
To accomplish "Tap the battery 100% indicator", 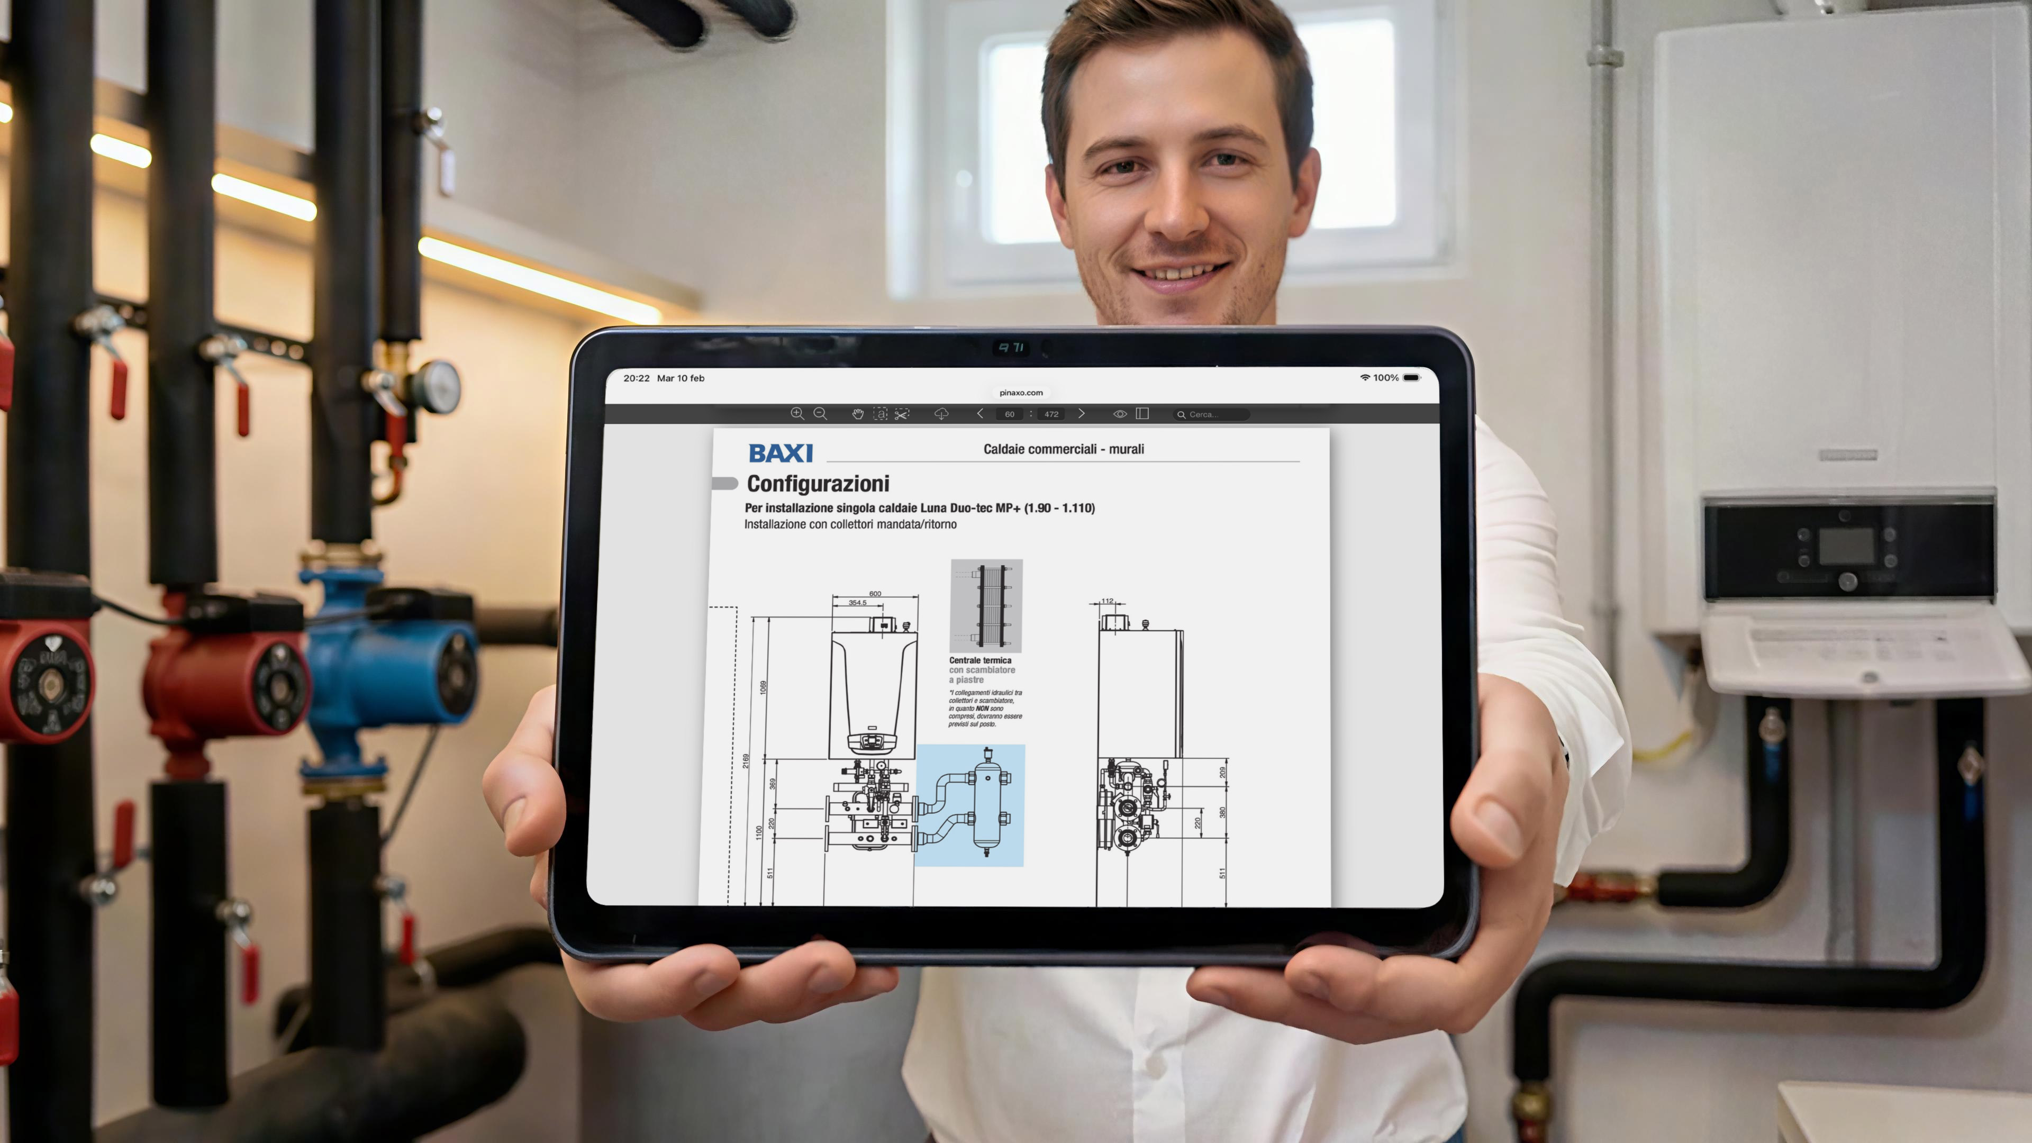I will coord(1411,378).
